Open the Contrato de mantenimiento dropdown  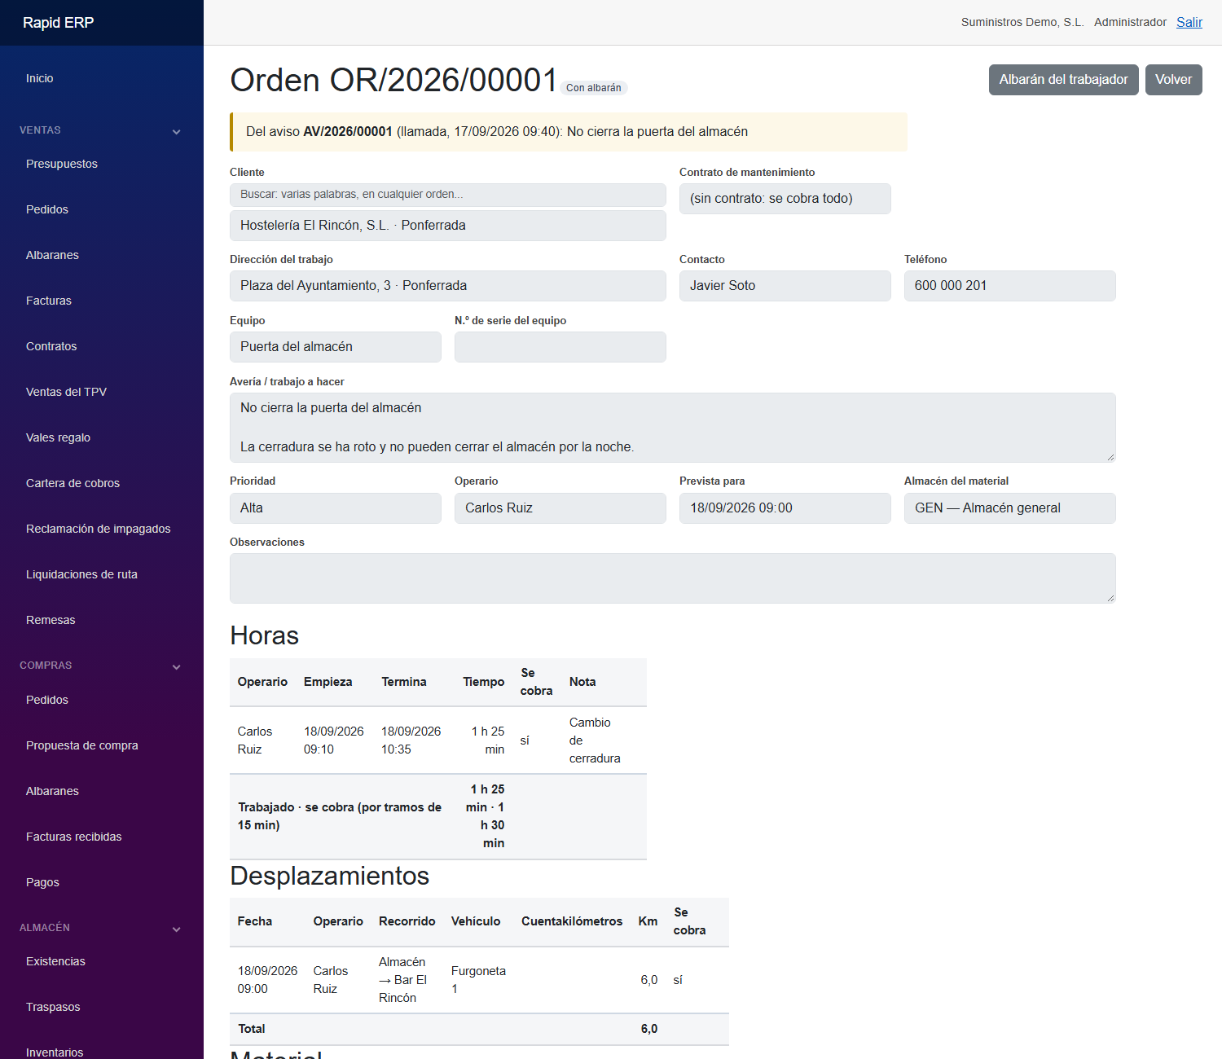[x=785, y=199]
